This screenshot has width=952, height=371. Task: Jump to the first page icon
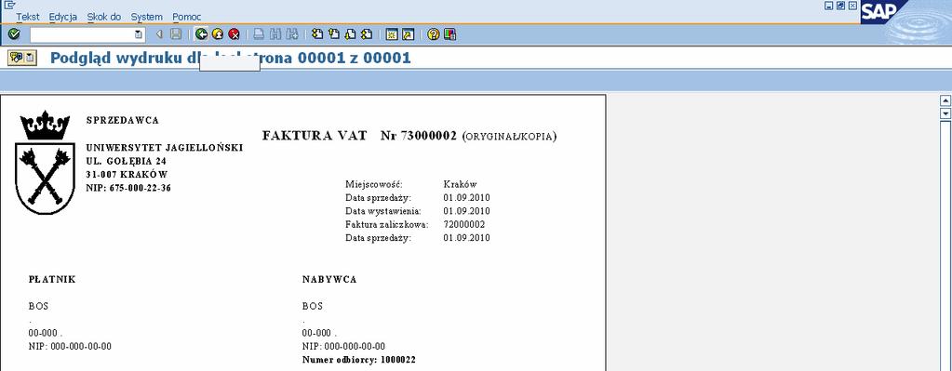pyautogui.click(x=317, y=34)
